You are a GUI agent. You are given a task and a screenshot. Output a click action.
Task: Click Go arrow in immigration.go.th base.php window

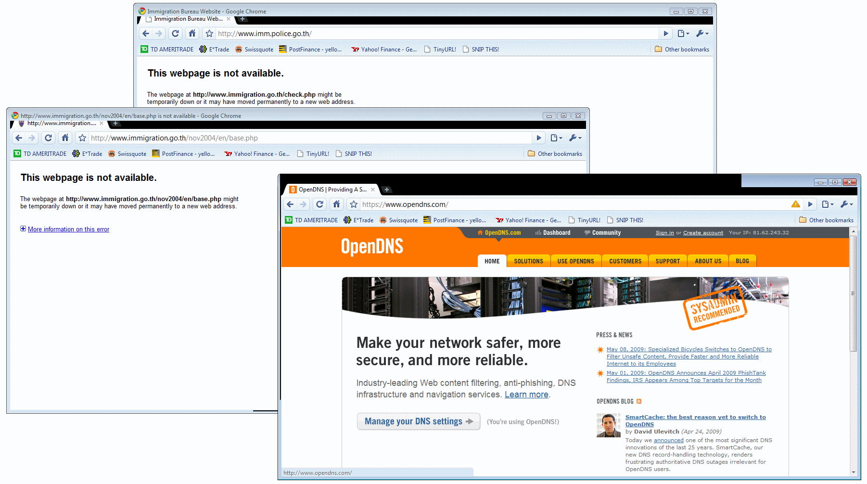click(539, 138)
